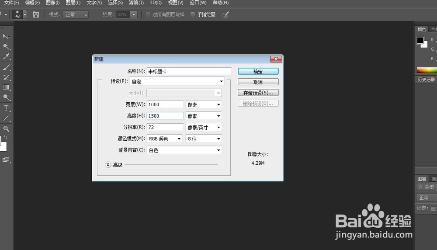437x250 pixels.
Task: Toggle lock transparent pixels icon
Action: [433, 208]
